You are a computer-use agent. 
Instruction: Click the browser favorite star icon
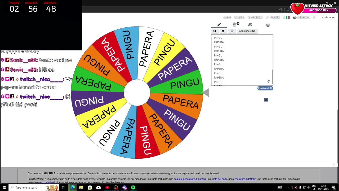tap(288, 10)
